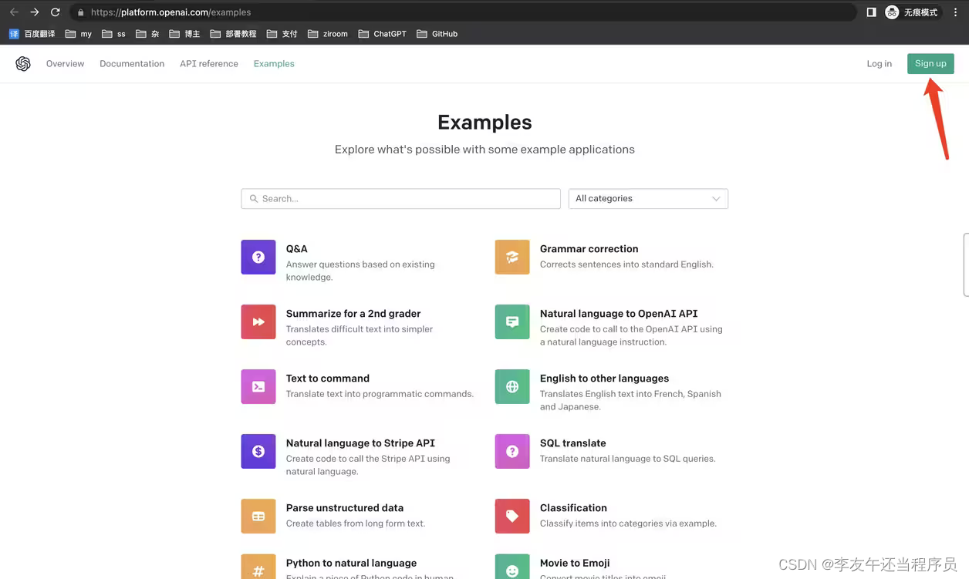969x579 pixels.
Task: Open Summarize for a 2nd grader title
Action: tap(353, 314)
